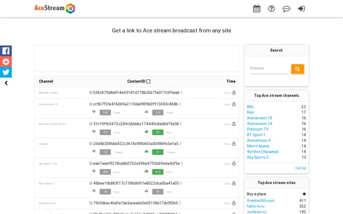The height and width of the screenshot is (214, 343).
Task: Thumbs down the 48bee10b883f17c7 stream
Action: (x=94, y=191)
